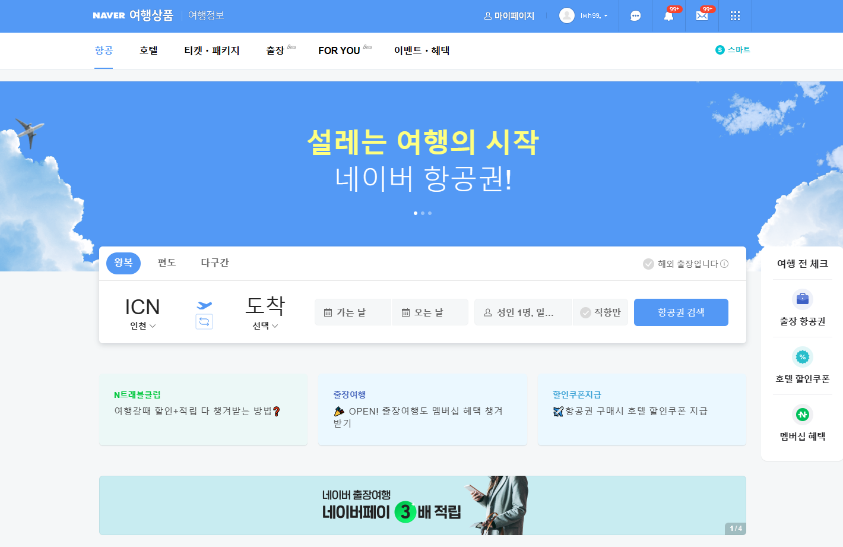Open the mail icon with 99+ badge
Viewport: 843px width, 547px height.
click(702, 16)
